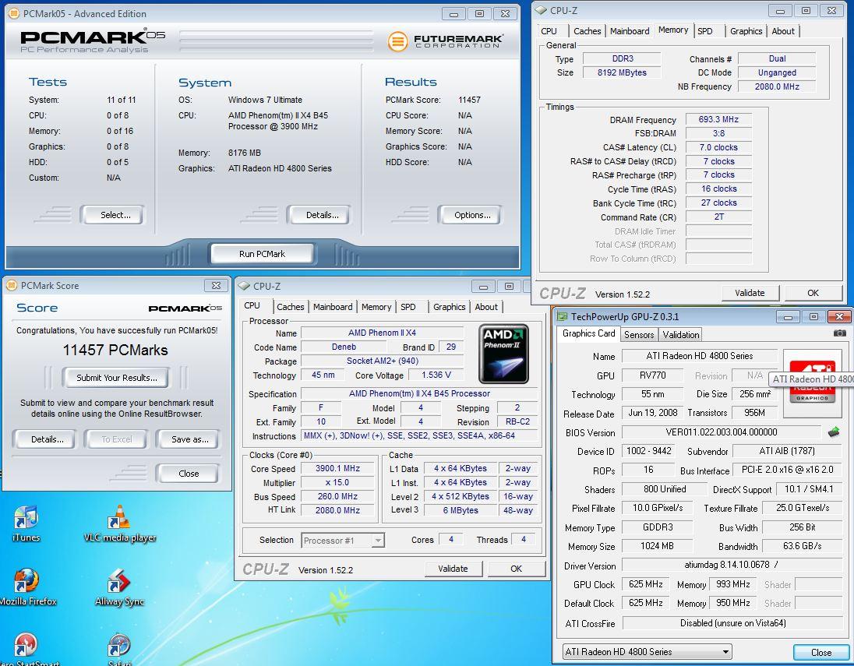Click PCMark Score window title icon
The height and width of the screenshot is (666, 854).
(12, 285)
